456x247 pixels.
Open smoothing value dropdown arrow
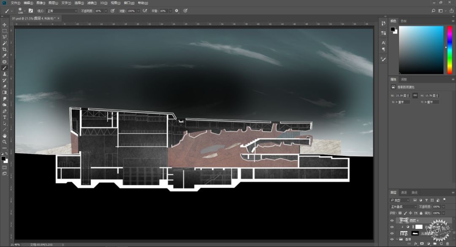(x=171, y=11)
